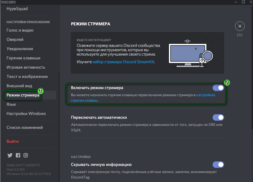Toggle "Включить режим стримера" switch

(218, 88)
